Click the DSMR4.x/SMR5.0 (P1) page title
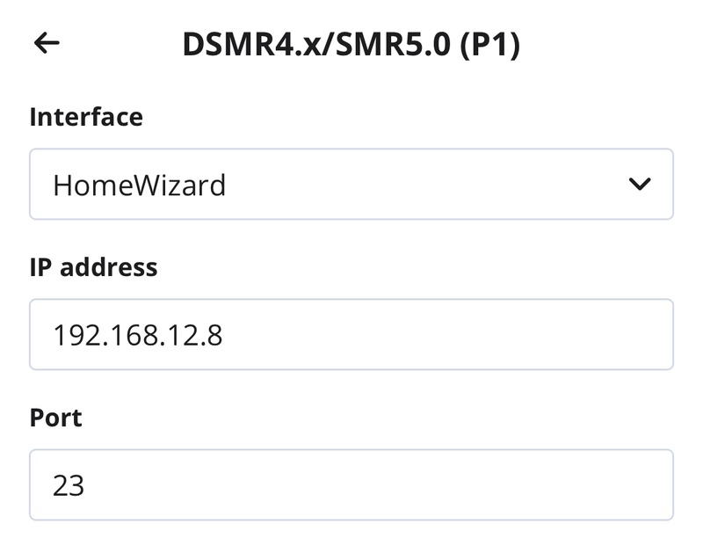703x560 pixels. point(351,43)
